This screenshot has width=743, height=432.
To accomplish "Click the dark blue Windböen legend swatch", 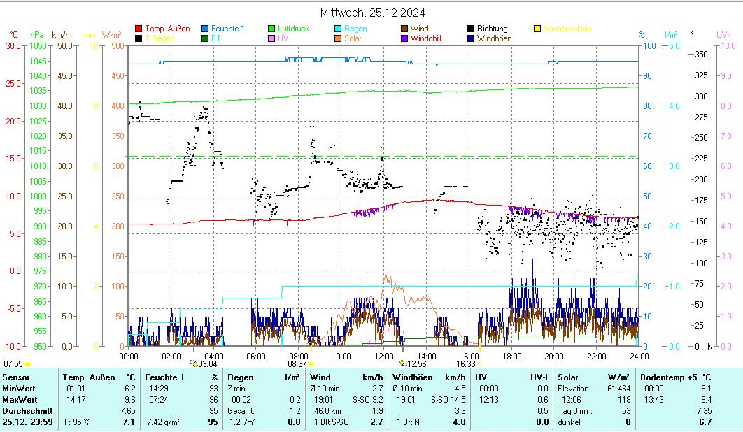I will (x=471, y=38).
